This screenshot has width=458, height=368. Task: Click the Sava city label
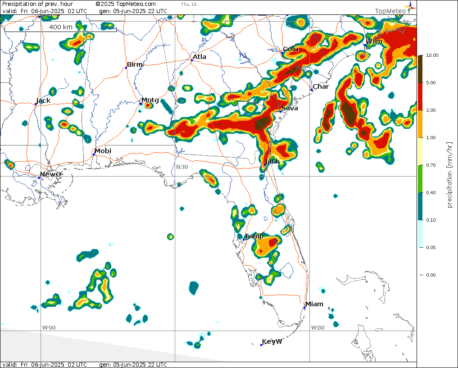[290, 108]
